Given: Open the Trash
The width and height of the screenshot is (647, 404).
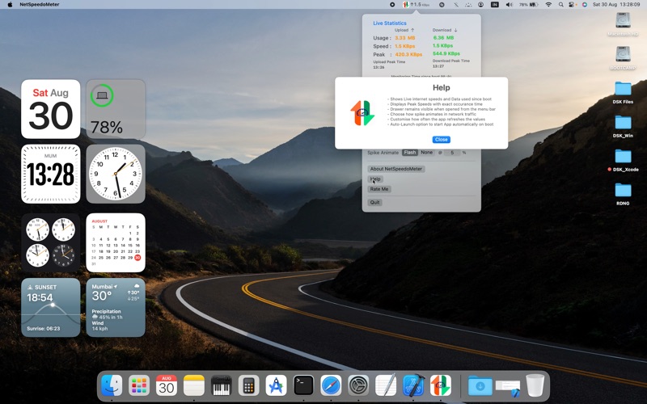Looking at the screenshot, I should (535, 385).
